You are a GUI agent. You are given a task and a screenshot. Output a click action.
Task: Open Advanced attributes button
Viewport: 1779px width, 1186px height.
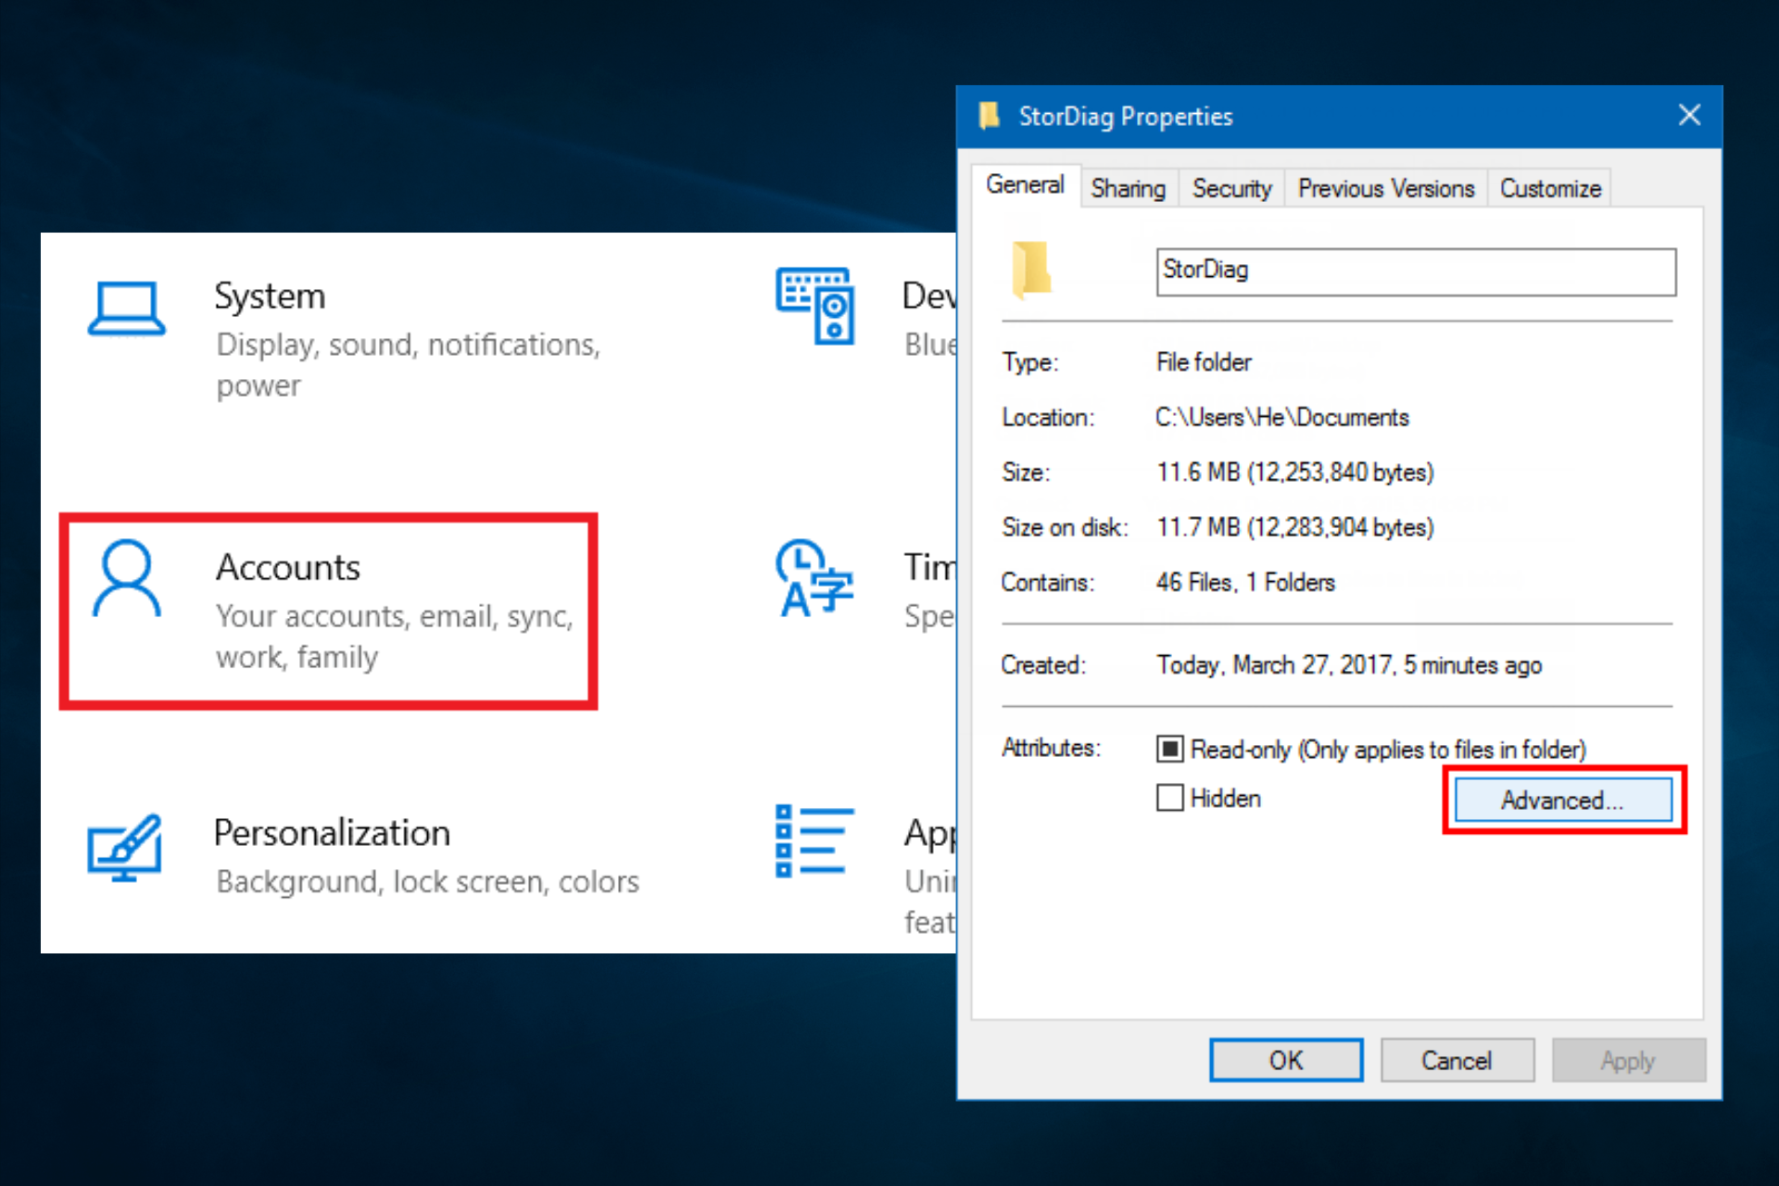pos(1563,800)
